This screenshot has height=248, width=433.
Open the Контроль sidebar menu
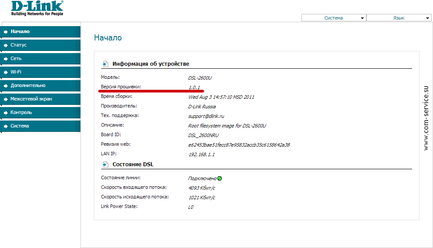pos(40,113)
